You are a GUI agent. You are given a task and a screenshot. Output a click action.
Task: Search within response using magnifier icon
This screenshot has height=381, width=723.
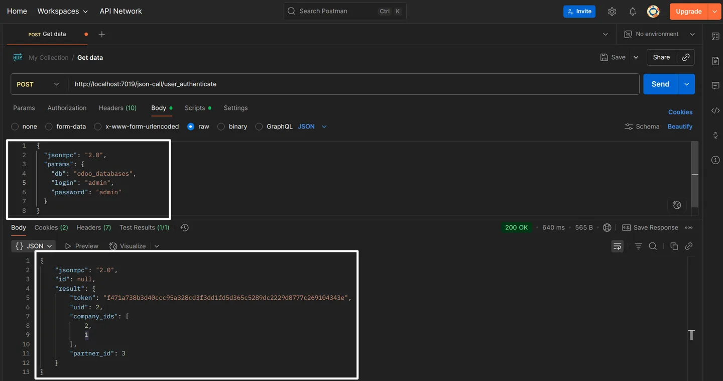[x=653, y=246]
